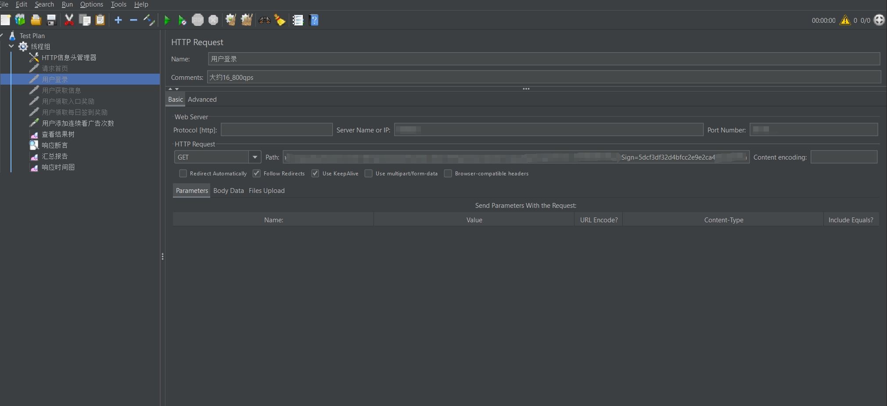Click the Path input field

516,157
